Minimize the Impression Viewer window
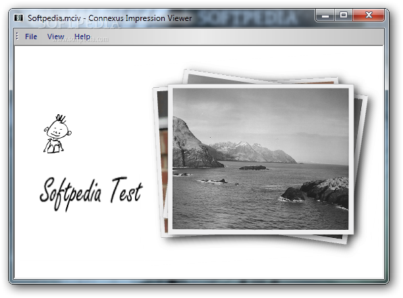 point(325,16)
